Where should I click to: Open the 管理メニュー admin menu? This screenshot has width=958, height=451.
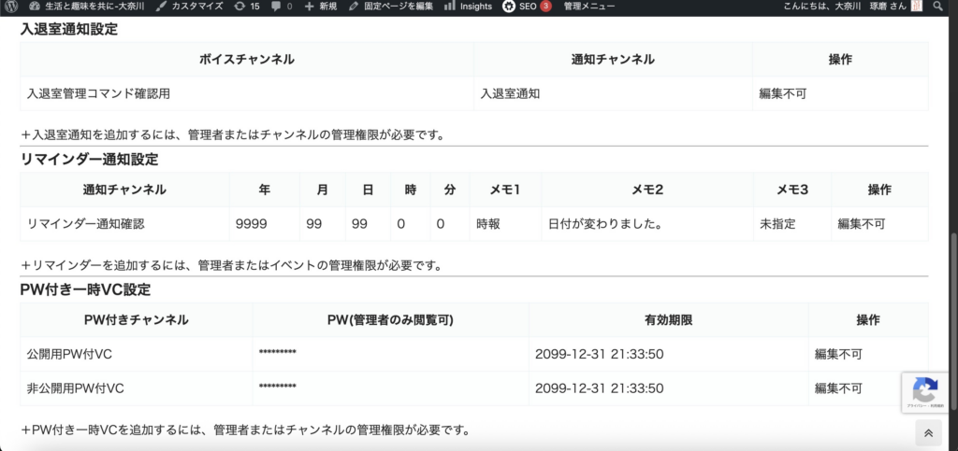(589, 7)
